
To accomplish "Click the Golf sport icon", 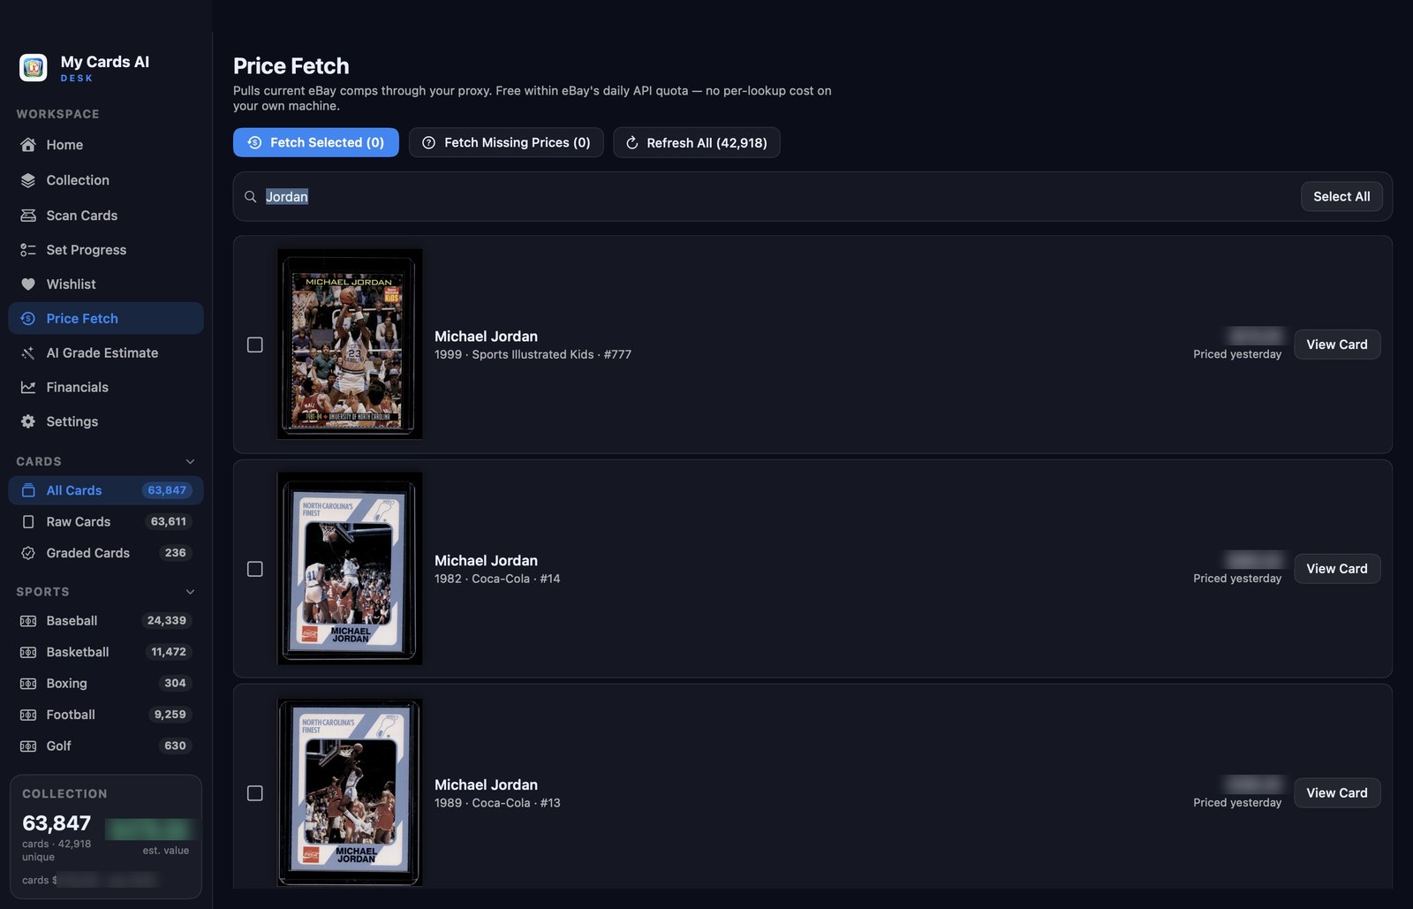I will pyautogui.click(x=28, y=746).
